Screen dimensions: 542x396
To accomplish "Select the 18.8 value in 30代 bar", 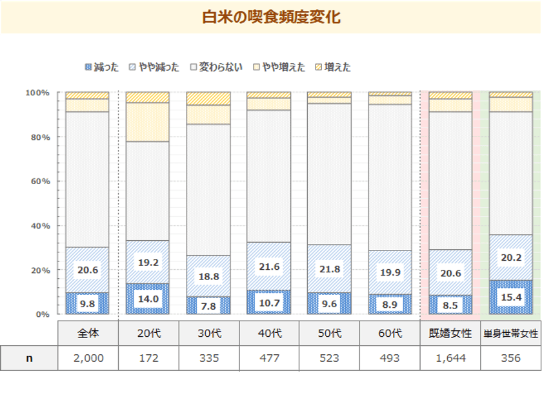I will [209, 277].
